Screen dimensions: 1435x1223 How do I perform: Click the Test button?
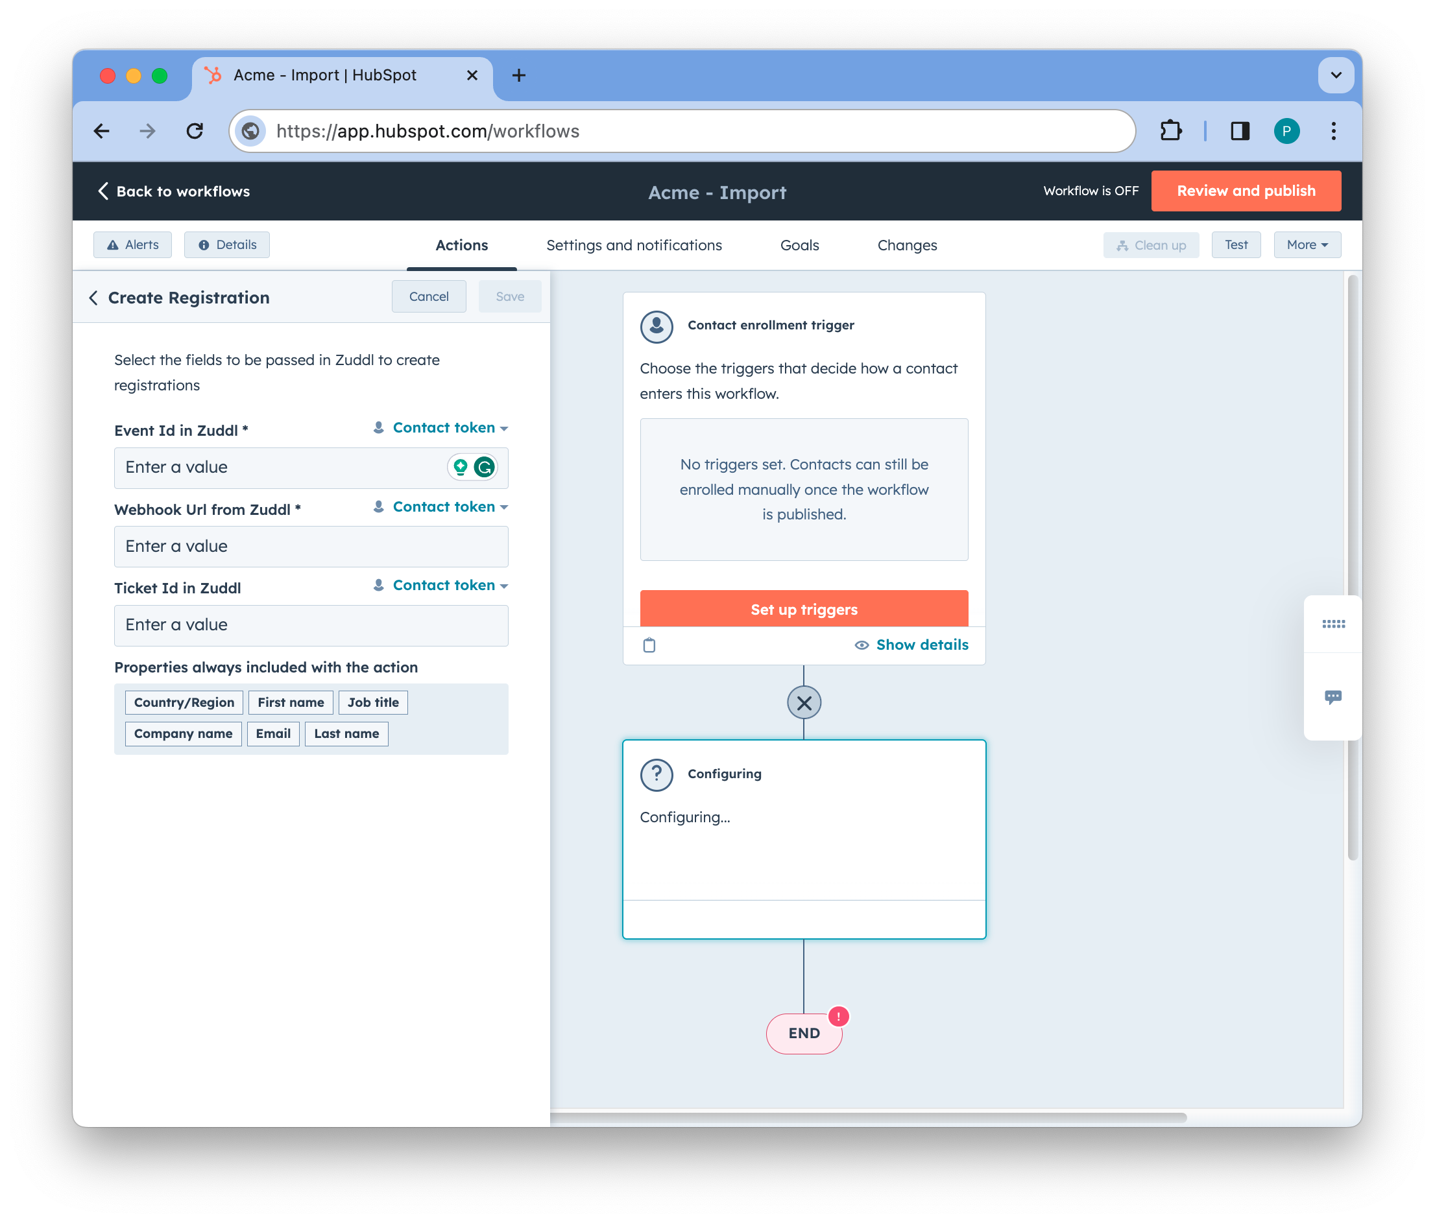(1236, 245)
